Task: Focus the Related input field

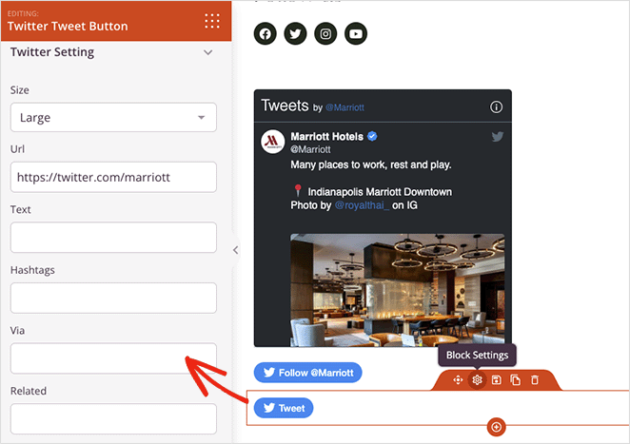Action: (113, 418)
